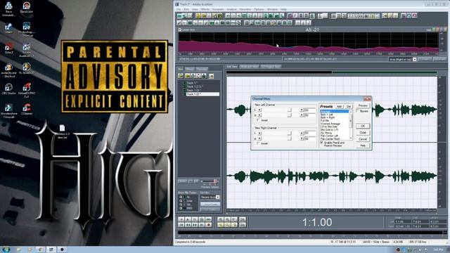Image resolution: width=450 pixels, height=253 pixels.
Task: Click the Go to Beginning transport button
Action: tap(181, 225)
